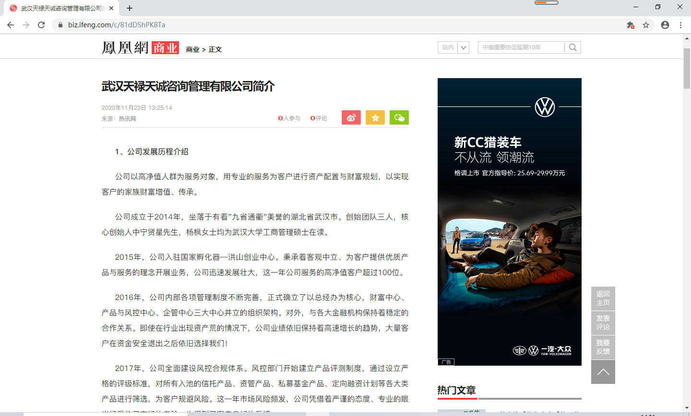The height and width of the screenshot is (416, 691).
Task: Click the address bar URL
Action: (117, 25)
